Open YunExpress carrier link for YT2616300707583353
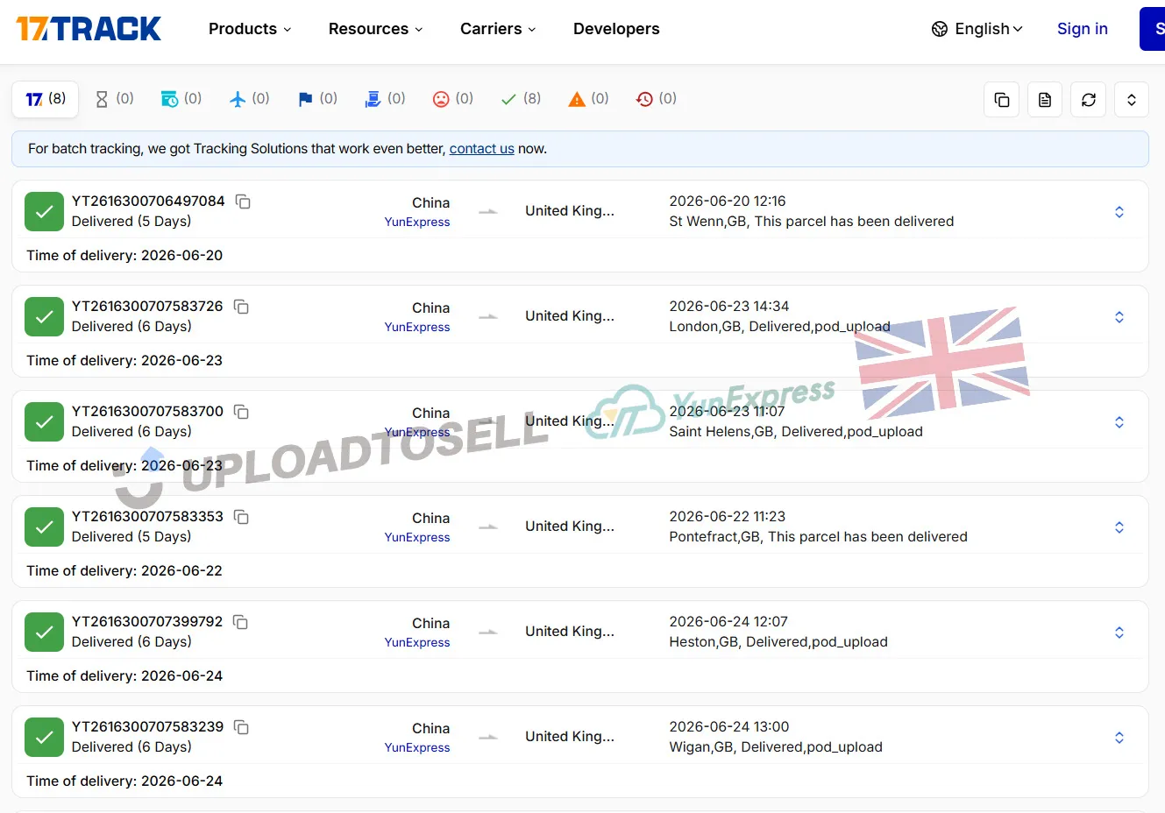Viewport: 1165px width, 813px height. pyautogui.click(x=417, y=538)
